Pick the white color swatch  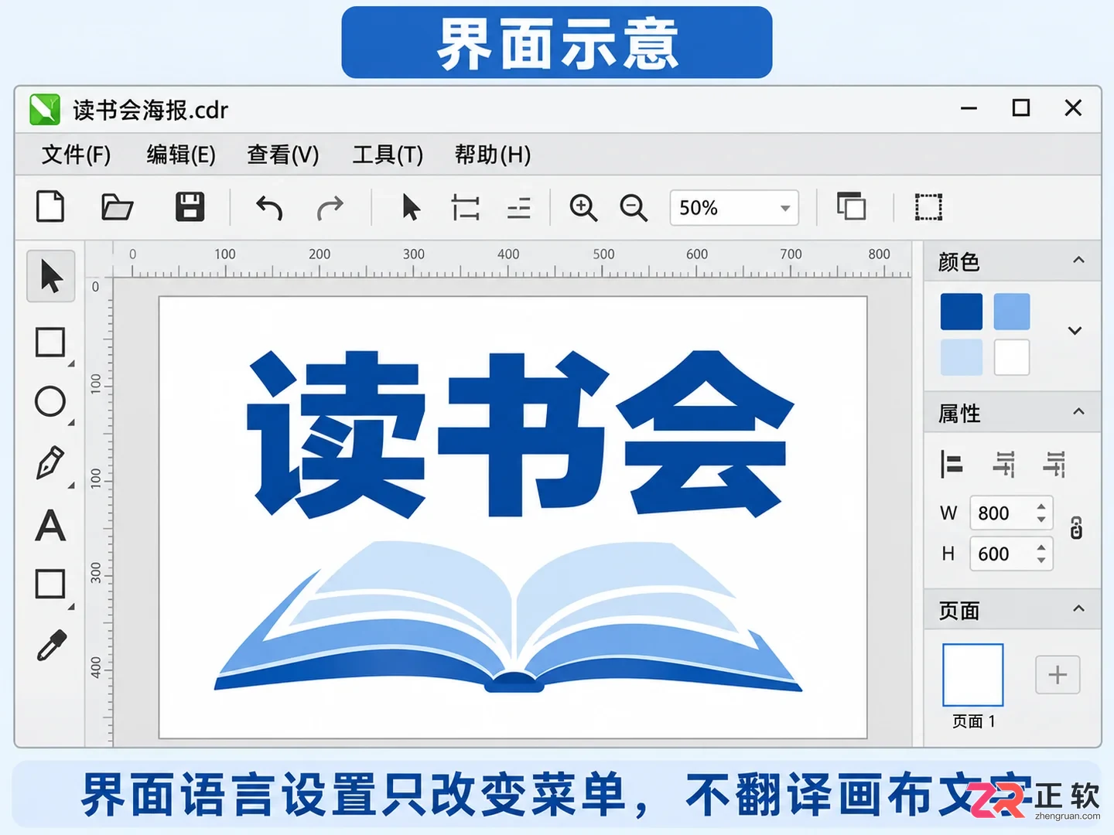[x=1012, y=357]
